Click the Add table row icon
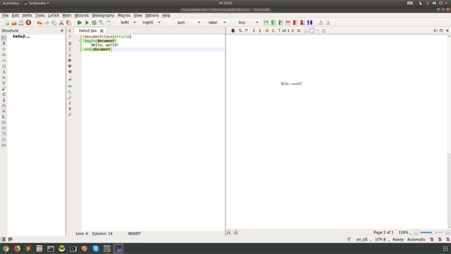The width and height of the screenshot is (451, 254). [266, 23]
